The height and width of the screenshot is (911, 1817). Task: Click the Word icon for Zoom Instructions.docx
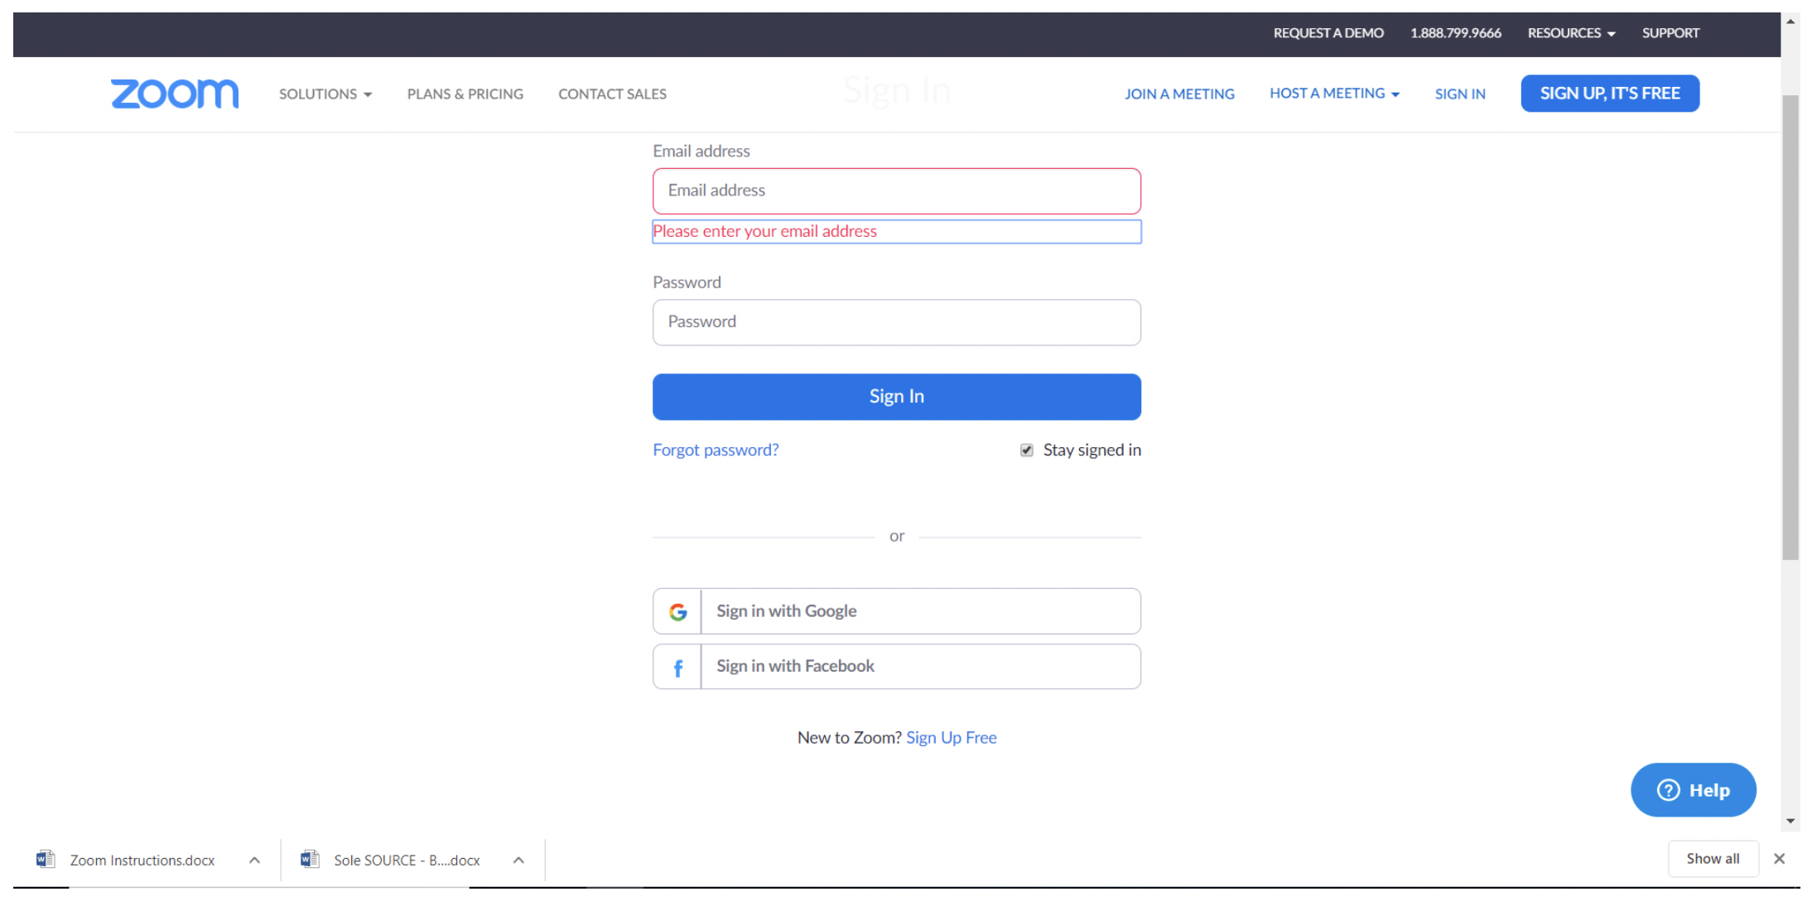coord(46,859)
